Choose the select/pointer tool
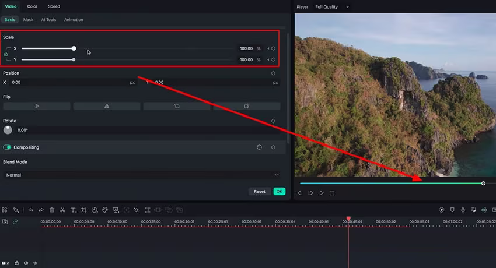Screen dimensions: 496x268 pyautogui.click(x=16, y=210)
